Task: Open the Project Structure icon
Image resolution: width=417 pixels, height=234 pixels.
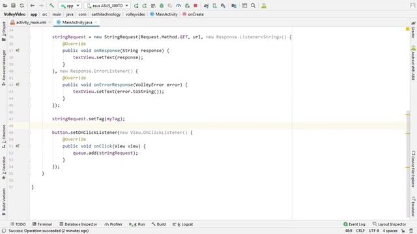Action: click(234, 6)
